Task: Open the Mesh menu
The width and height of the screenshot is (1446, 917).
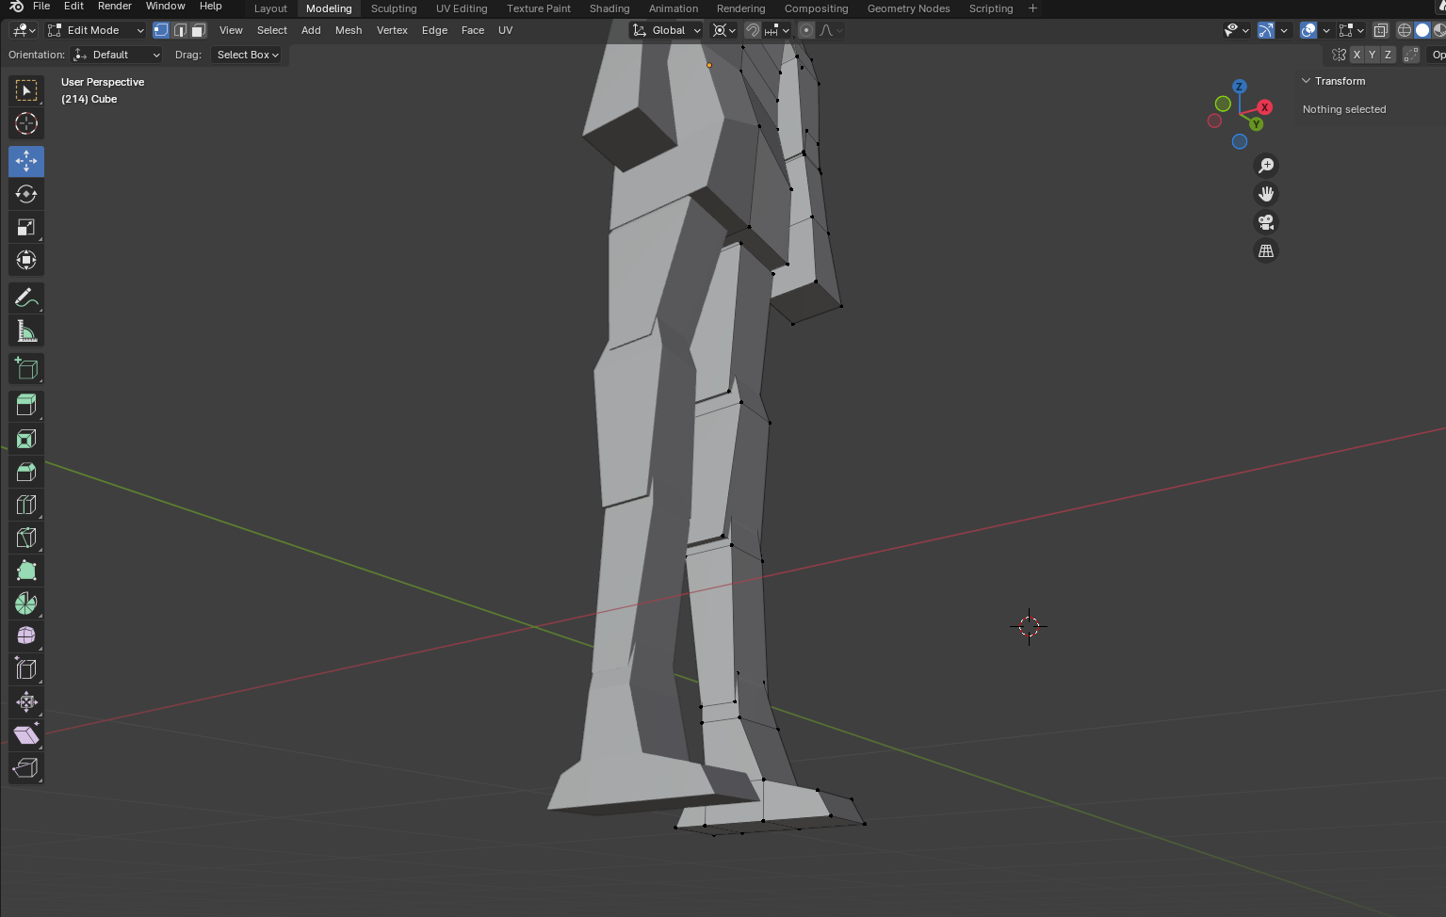Action: pos(349,30)
